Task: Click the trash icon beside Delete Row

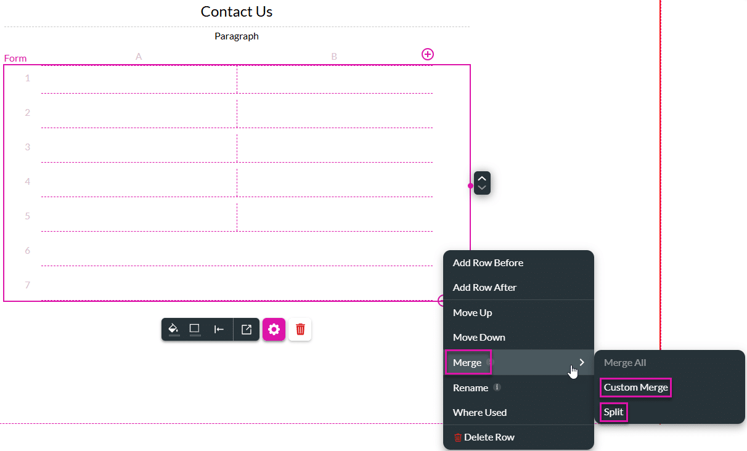Action: pos(457,437)
